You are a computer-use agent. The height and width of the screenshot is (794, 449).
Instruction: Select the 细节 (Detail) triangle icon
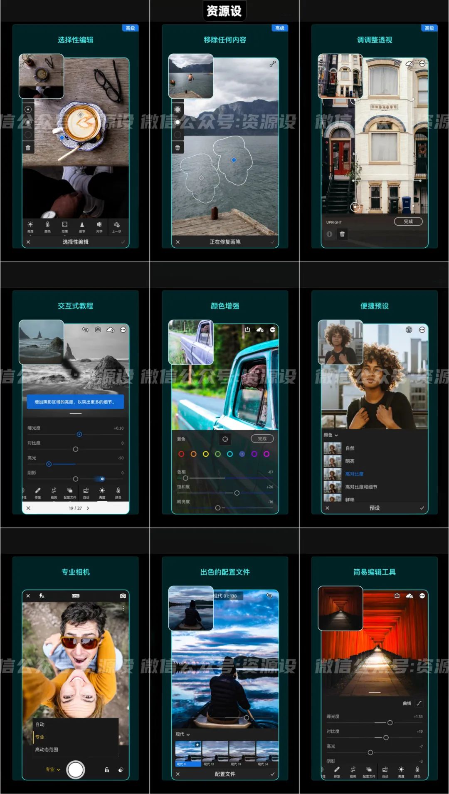(x=82, y=225)
